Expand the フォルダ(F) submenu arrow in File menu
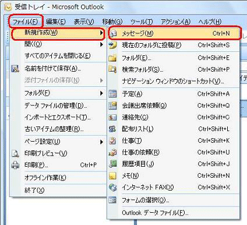The height and width of the screenshot is (225, 247). click(101, 93)
